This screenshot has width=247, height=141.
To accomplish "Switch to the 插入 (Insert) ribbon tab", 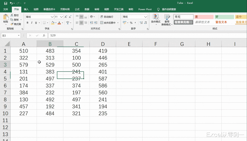I will tap(26, 9).
